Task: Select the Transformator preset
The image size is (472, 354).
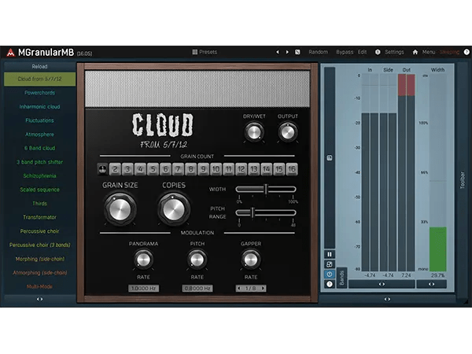Action: pyautogui.click(x=40, y=217)
